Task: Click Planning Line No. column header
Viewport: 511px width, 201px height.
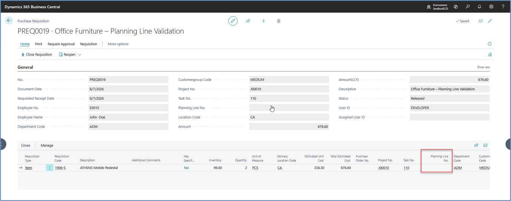Action: 440,158
